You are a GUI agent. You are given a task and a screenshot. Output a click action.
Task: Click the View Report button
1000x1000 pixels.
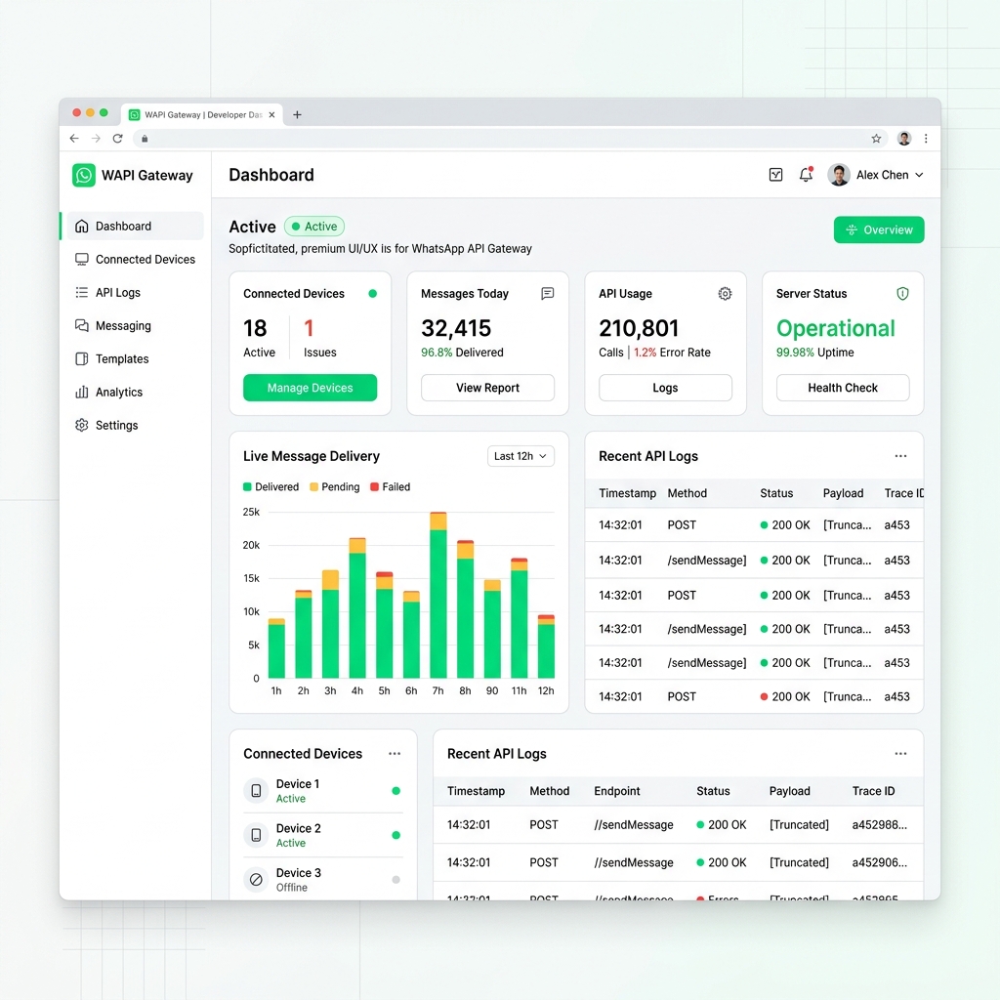pos(487,388)
